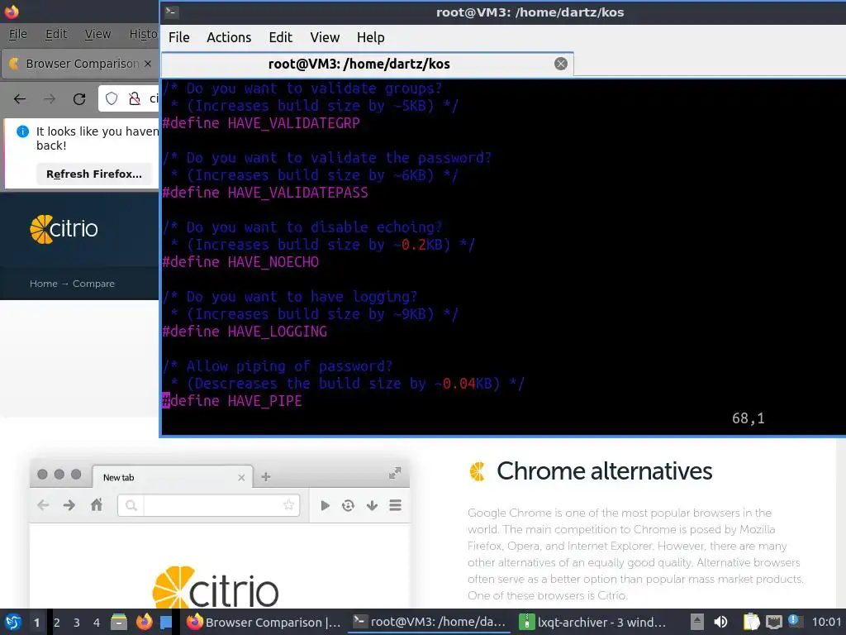Image resolution: width=846 pixels, height=635 pixels.
Task: Select the Browser Comparison tab in Firefox
Action: pyautogui.click(x=80, y=64)
